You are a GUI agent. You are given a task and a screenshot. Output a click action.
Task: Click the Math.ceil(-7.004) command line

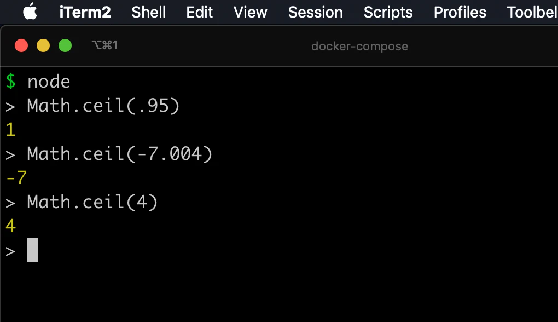tap(120, 154)
